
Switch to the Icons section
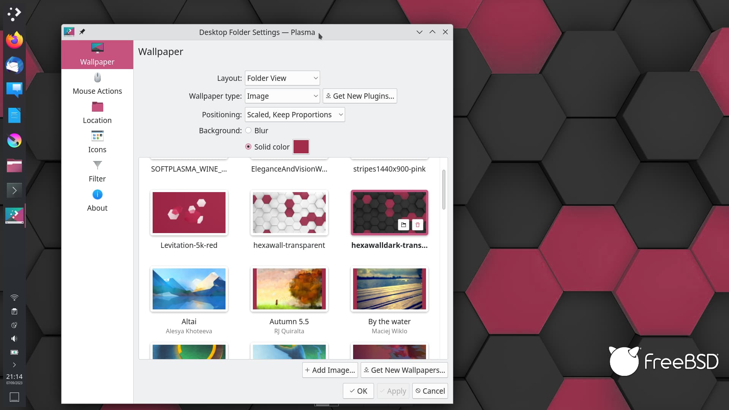(97, 142)
